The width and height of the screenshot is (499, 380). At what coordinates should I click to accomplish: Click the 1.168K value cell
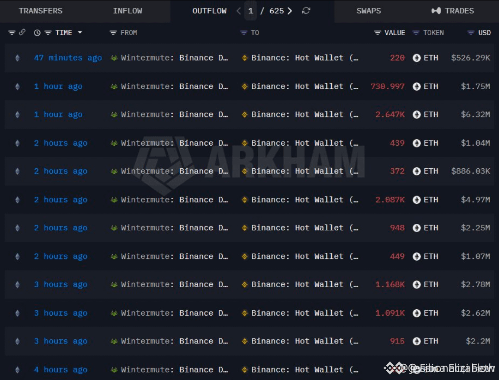tap(390, 284)
